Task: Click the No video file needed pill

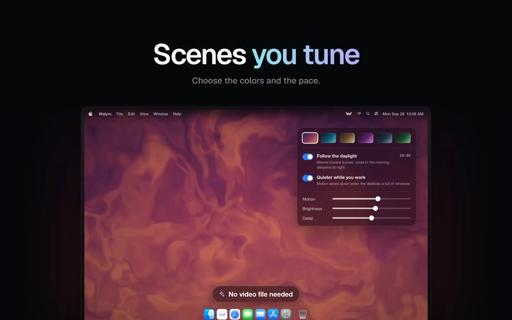Action: click(x=256, y=294)
